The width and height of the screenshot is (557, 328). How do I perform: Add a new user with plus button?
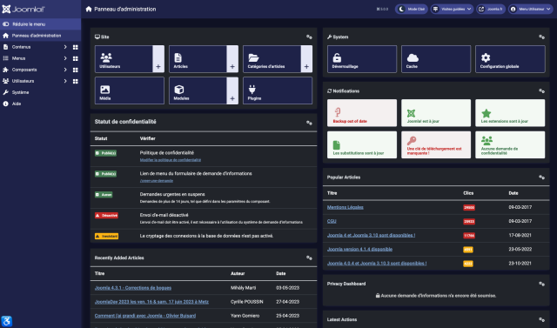158,59
